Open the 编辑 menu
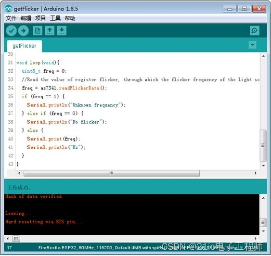Image resolution: width=271 pixels, height=256 pixels. point(26,18)
